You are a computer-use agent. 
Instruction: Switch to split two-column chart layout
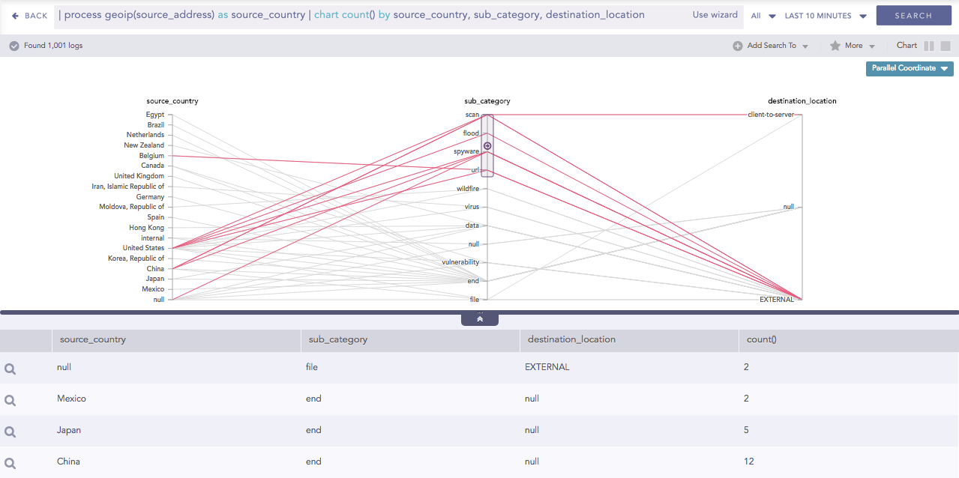point(929,46)
